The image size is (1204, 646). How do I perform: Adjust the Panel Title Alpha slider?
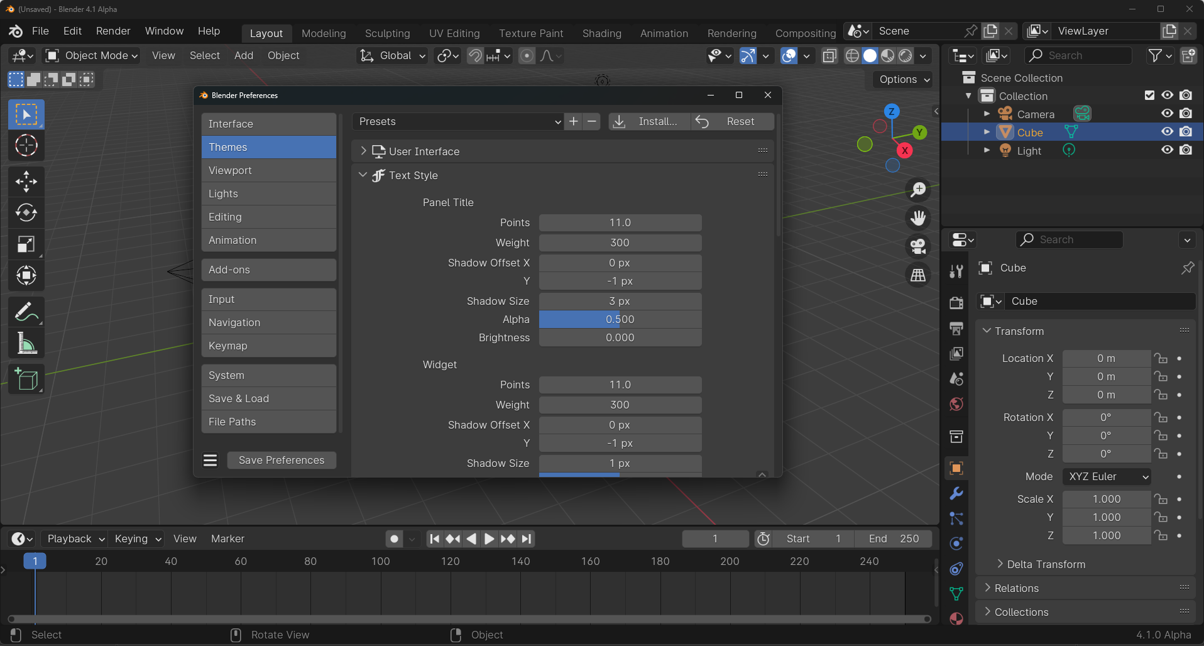(620, 319)
